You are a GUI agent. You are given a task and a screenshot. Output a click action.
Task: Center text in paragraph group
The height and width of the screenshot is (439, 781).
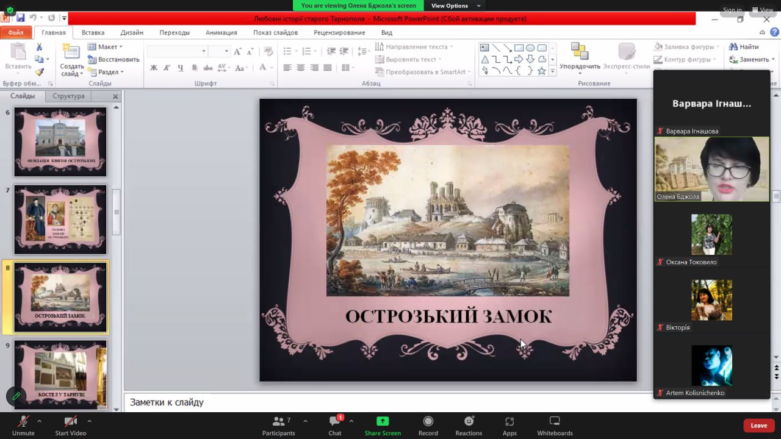pos(301,68)
